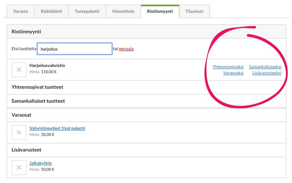This screenshot has height=183, width=292.
Task: Click the 50,00 € price
Action: coord(48,169)
